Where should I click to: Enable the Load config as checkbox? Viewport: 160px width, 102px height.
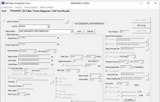tap(5, 21)
